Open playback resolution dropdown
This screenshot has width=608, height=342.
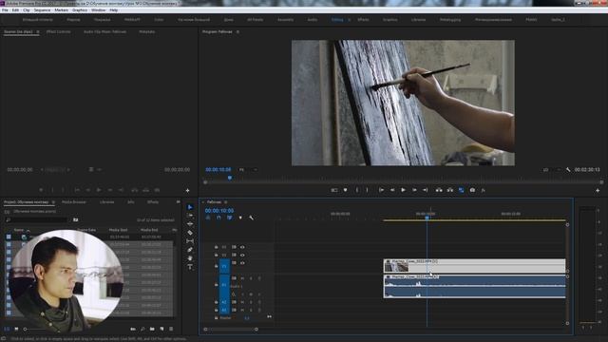coord(551,170)
